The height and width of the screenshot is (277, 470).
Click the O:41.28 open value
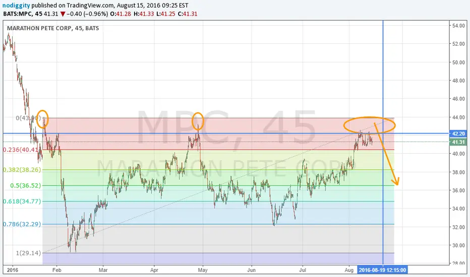(121, 14)
